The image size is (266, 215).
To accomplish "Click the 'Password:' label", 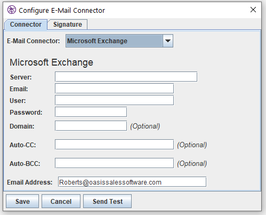I will [x=26, y=113].
